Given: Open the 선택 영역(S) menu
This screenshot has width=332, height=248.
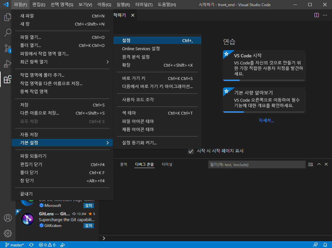Looking at the screenshot, I should [x=62, y=5].
